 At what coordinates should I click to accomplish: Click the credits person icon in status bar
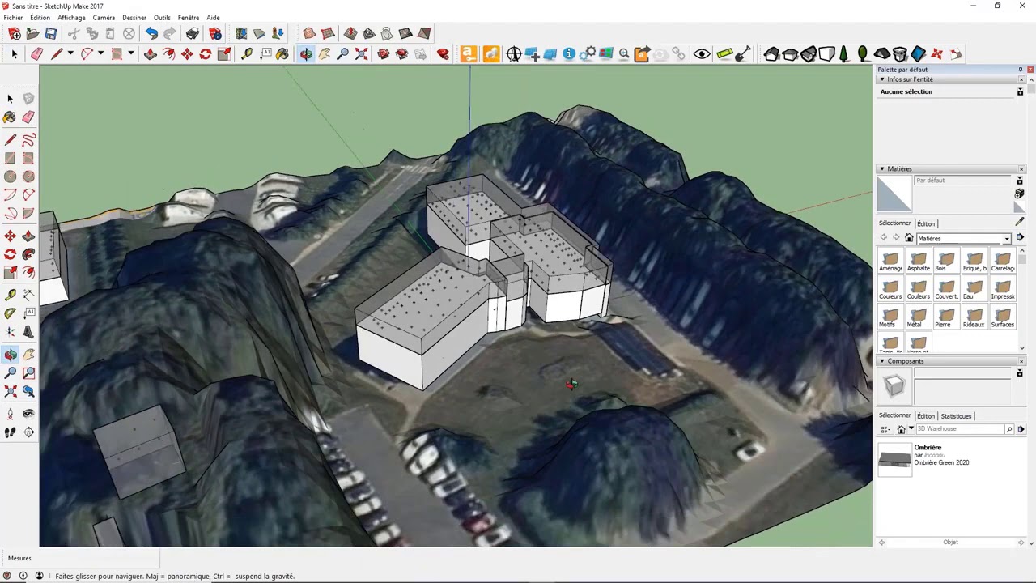23,576
